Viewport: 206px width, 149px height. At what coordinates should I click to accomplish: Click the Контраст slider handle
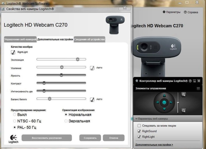44,83
